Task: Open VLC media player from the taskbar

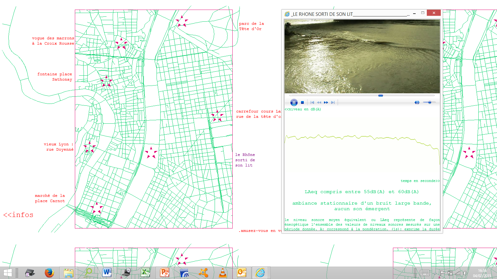Action: [223, 273]
